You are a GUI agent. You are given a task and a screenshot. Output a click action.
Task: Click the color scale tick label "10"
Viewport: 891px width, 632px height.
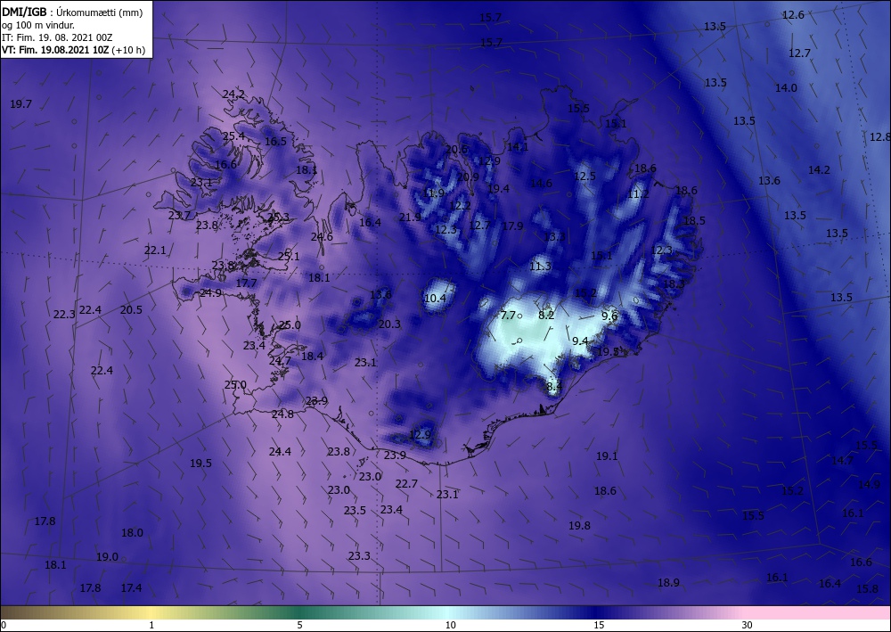[450, 625]
